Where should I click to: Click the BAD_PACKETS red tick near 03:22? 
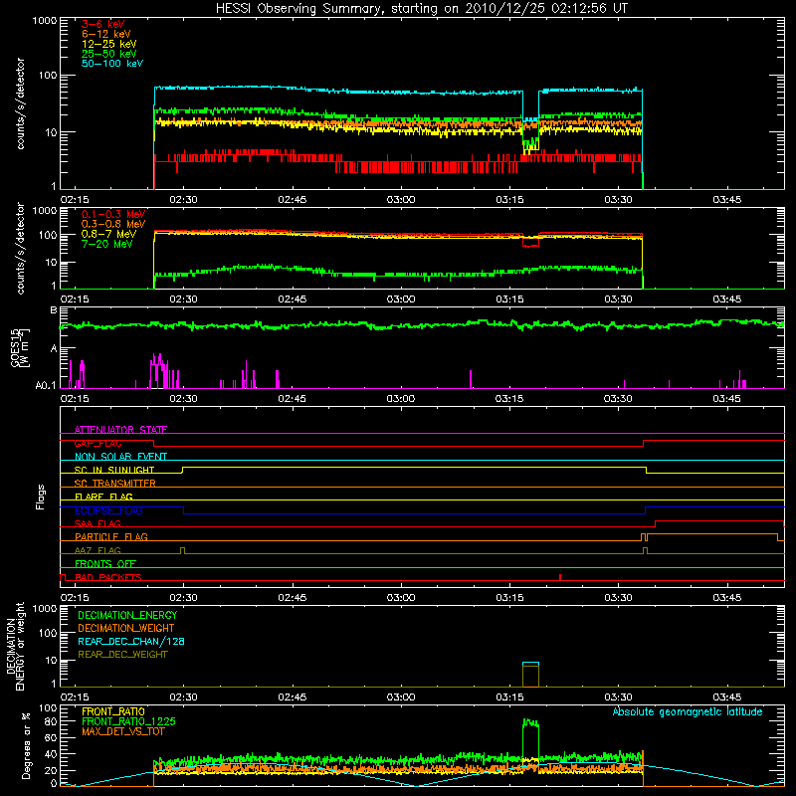560,577
